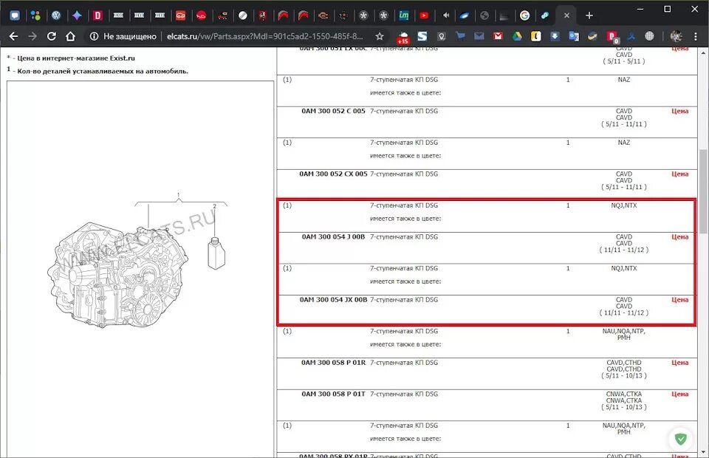Click 'Цена' for part 0AM 300 052 C 005
The height and width of the screenshot is (458, 709).
(679, 111)
